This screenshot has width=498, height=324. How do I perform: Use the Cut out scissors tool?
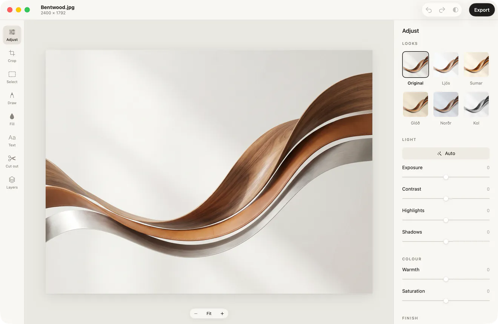tap(12, 162)
